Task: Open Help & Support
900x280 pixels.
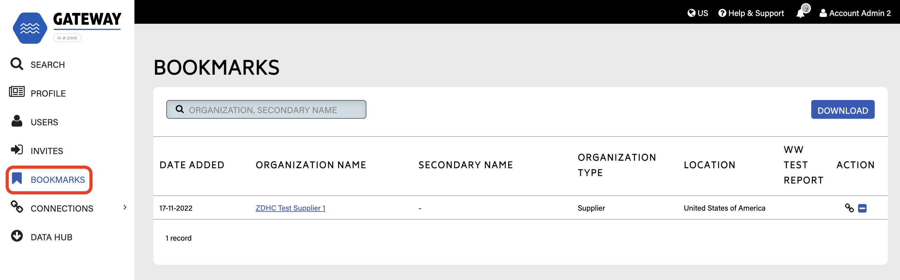Action: pos(751,13)
